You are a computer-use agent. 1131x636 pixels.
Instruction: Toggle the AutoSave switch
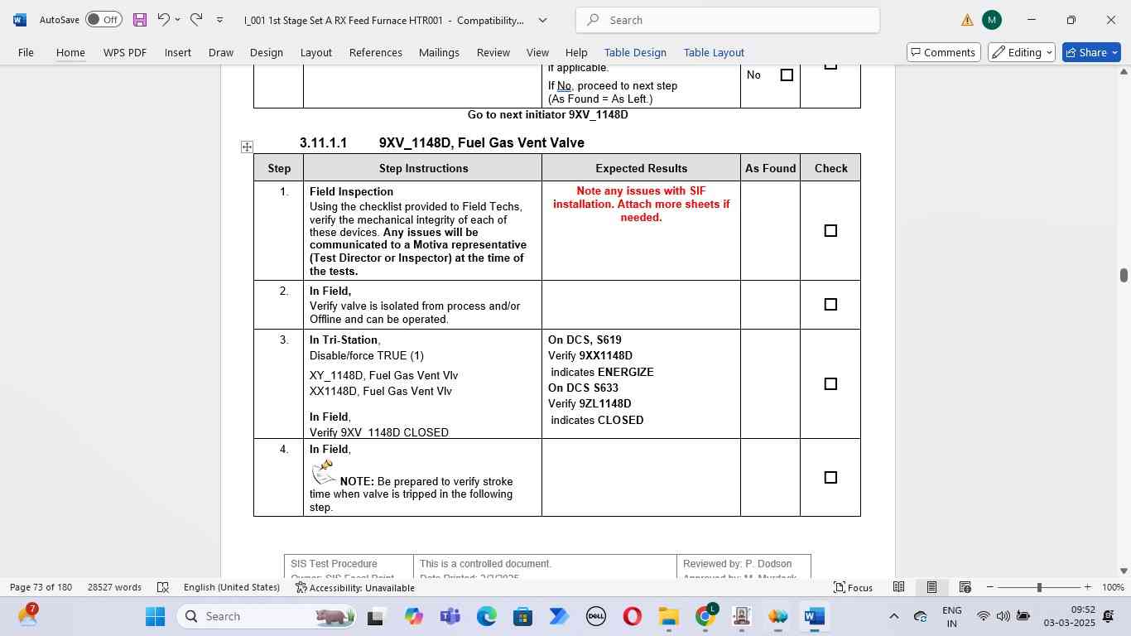[x=103, y=20]
